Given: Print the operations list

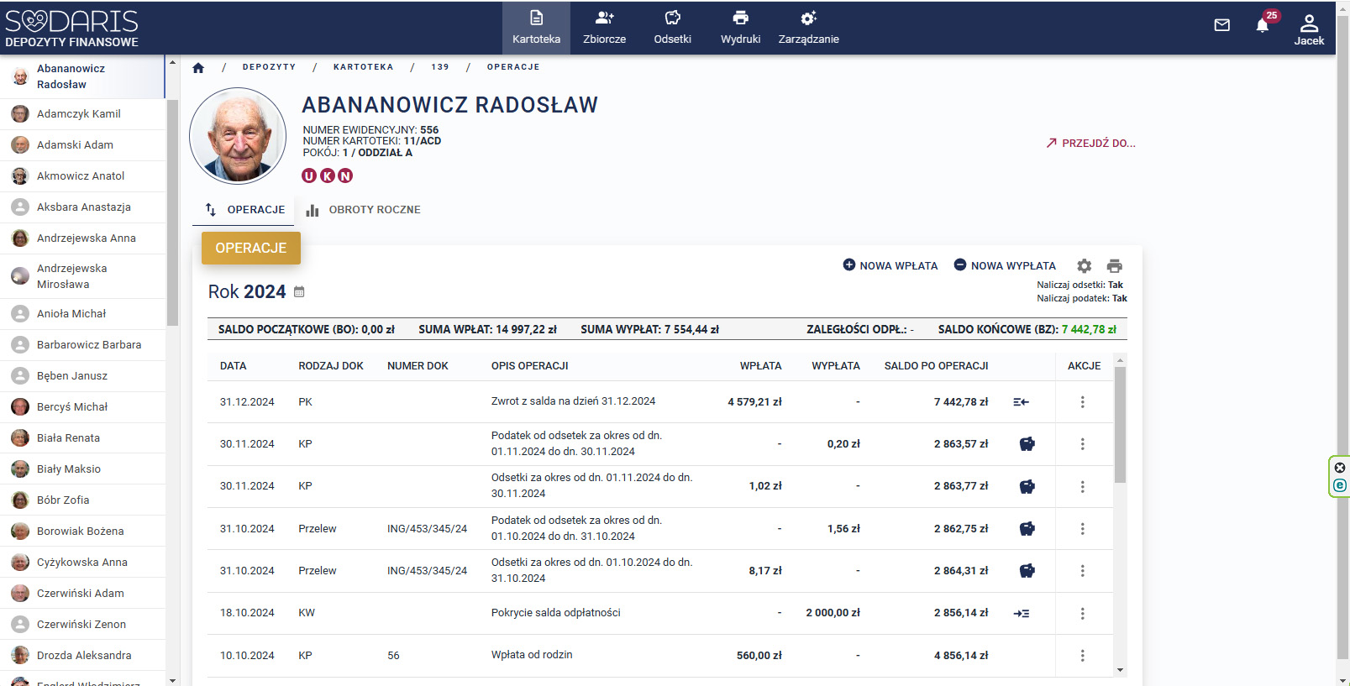Looking at the screenshot, I should point(1114,266).
